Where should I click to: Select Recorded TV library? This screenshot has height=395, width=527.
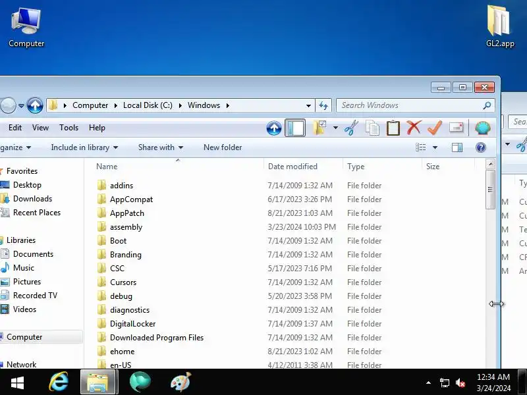(35, 295)
